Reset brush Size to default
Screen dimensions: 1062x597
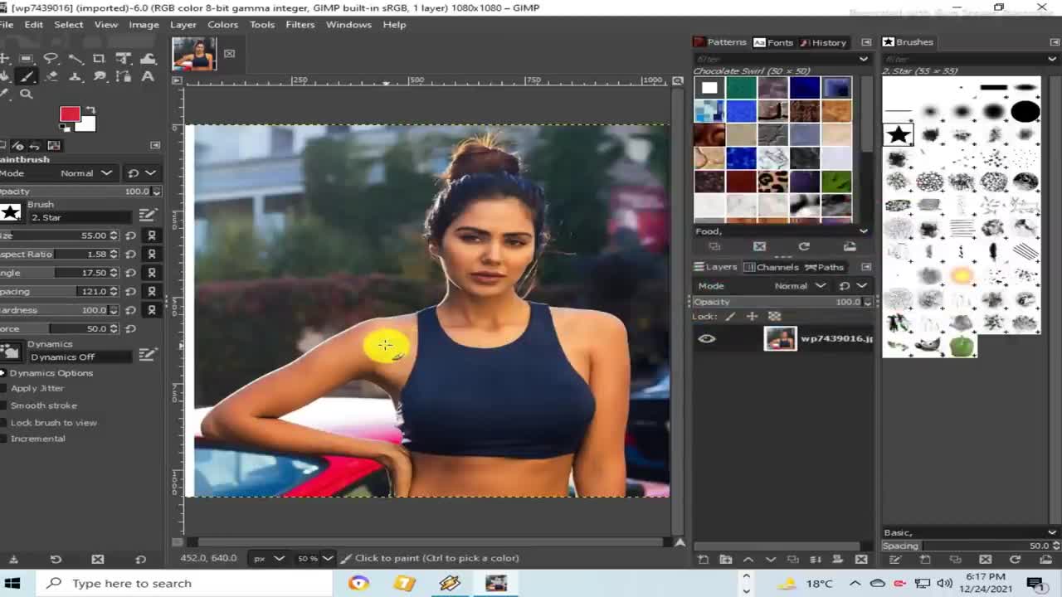tap(131, 235)
